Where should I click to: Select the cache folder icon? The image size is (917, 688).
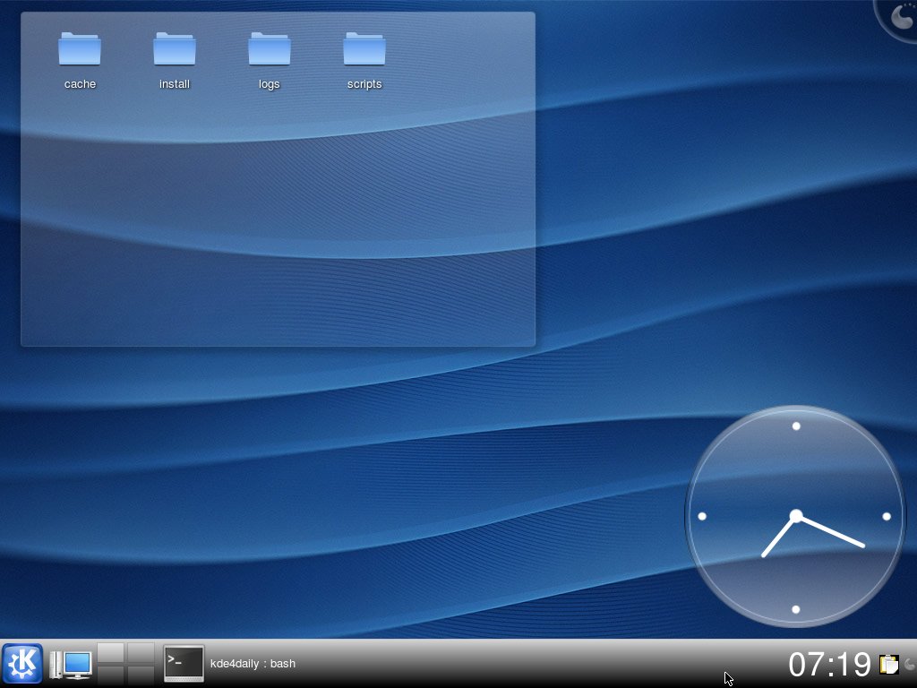pyautogui.click(x=80, y=48)
